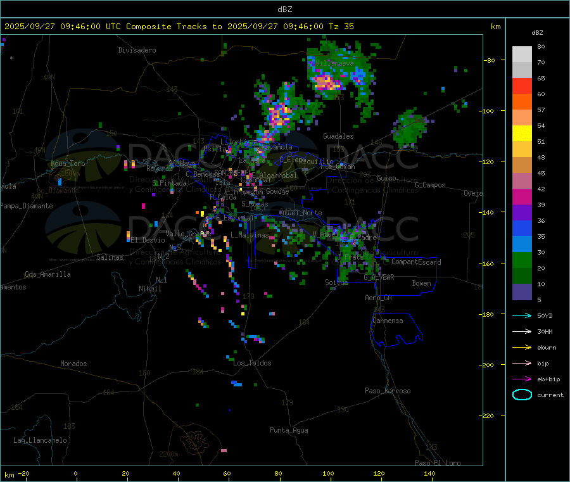Select the bright yellow 51-54 dBZ swatch
This screenshot has width=570, height=482.
click(522, 134)
